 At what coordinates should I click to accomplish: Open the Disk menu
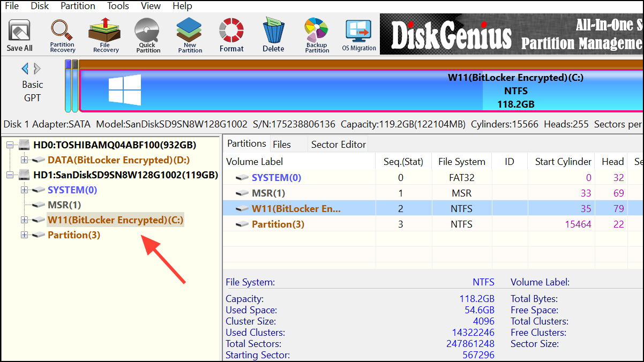pos(40,6)
